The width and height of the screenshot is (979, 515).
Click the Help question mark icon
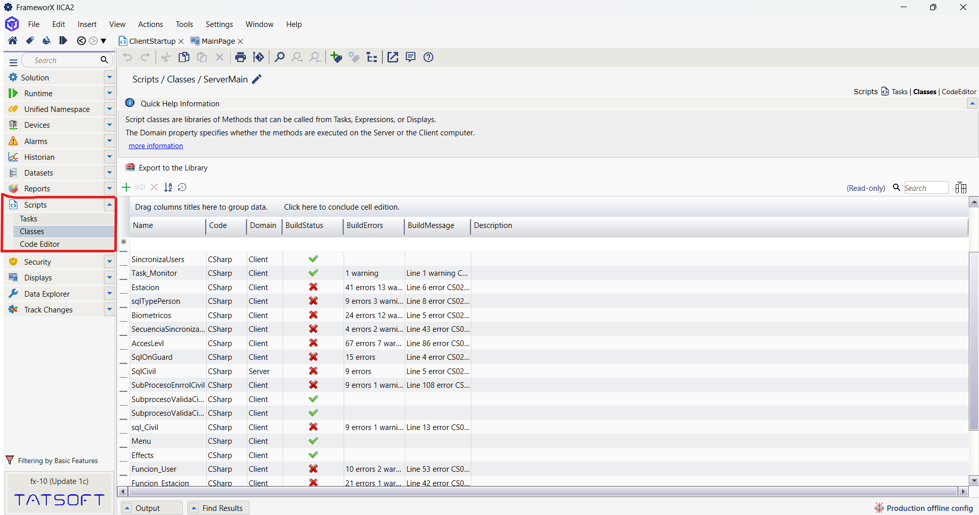[429, 57]
